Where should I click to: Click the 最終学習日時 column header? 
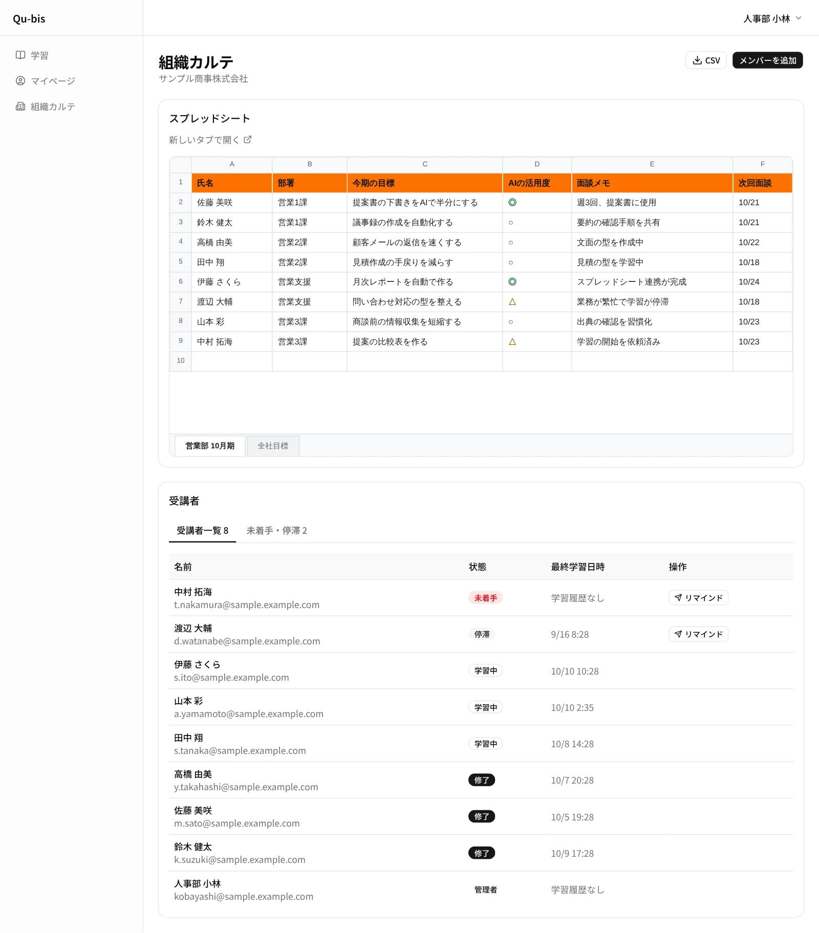(x=578, y=567)
